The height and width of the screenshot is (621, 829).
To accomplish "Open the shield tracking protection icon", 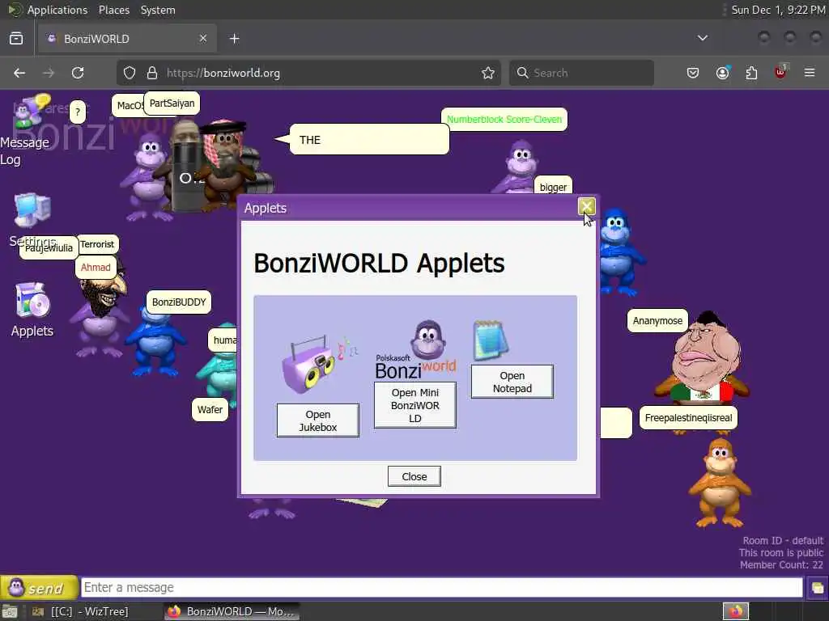I will (130, 73).
